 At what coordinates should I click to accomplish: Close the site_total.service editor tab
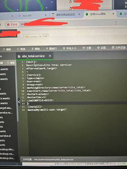tap(50, 56)
